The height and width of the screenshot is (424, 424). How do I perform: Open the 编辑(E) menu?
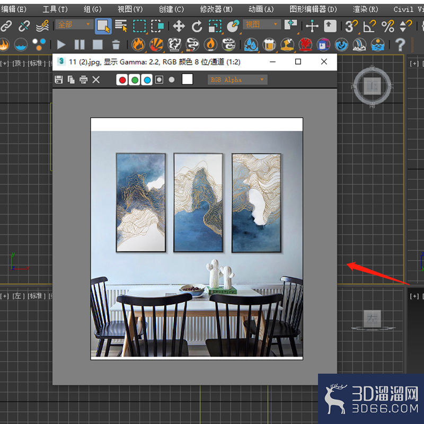click(x=14, y=10)
